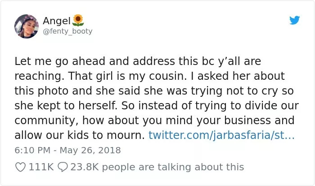Open Angel's profile picture
Screen dimensions: 315x186
point(27,26)
